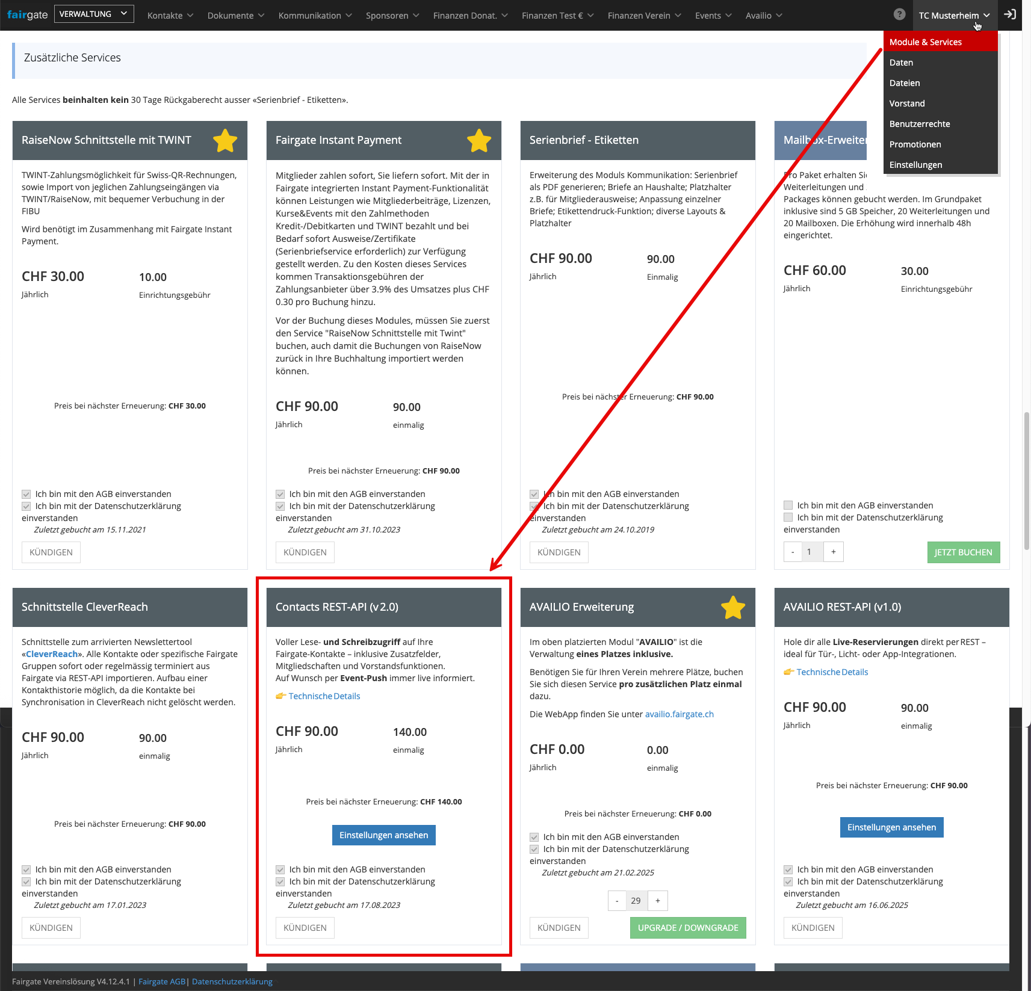Image resolution: width=1031 pixels, height=991 pixels.
Task: Check AGB agreement in Mailbox-Erweiterung card
Action: tap(788, 505)
